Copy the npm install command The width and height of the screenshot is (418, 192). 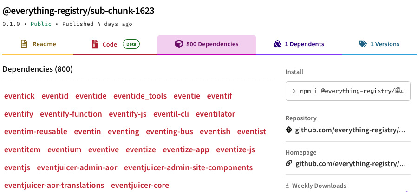399,91
